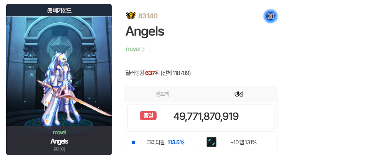The image size is (365, 160).
Task: Click the fame value 83140
Action: pyautogui.click(x=148, y=16)
